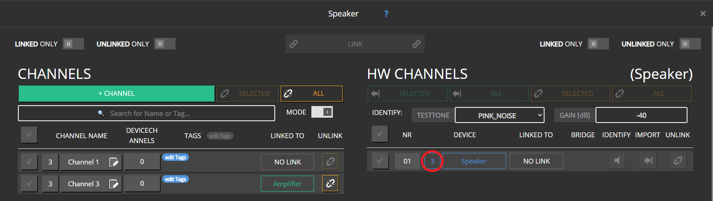The height and width of the screenshot is (201, 713).
Task: Toggle the left LINKED ONLY switch
Action: (x=73, y=44)
